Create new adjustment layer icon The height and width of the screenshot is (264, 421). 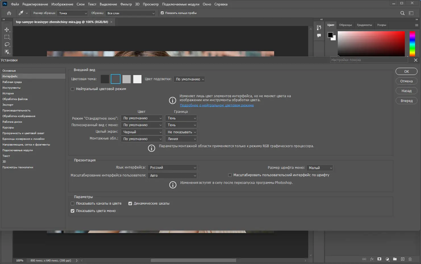pos(387,259)
